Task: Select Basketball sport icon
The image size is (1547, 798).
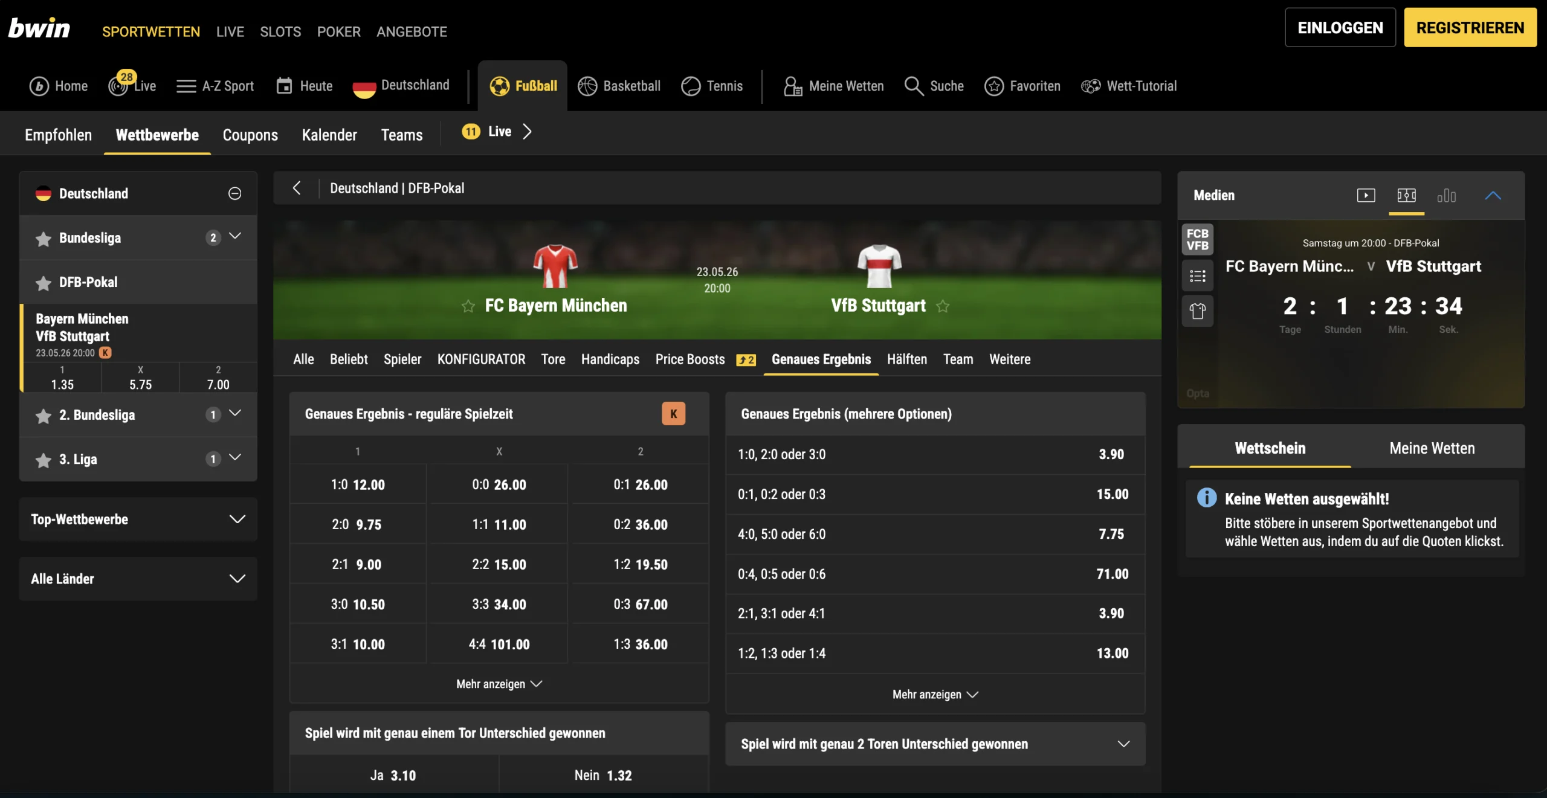Action: (587, 86)
